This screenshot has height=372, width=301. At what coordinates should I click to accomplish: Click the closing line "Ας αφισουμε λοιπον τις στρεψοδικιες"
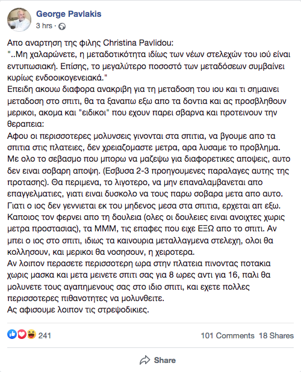(x=78, y=310)
